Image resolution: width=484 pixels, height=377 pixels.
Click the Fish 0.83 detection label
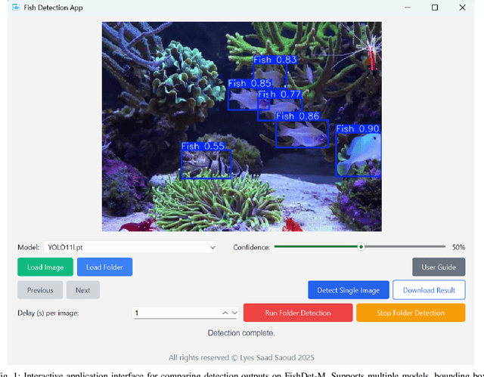[x=275, y=60]
